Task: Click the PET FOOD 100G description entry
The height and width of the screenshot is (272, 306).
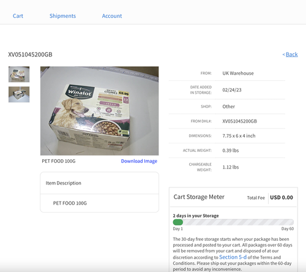Action: tap(70, 203)
